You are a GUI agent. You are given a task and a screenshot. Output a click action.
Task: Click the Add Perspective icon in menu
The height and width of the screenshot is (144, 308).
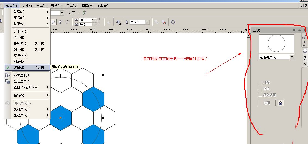7,75
